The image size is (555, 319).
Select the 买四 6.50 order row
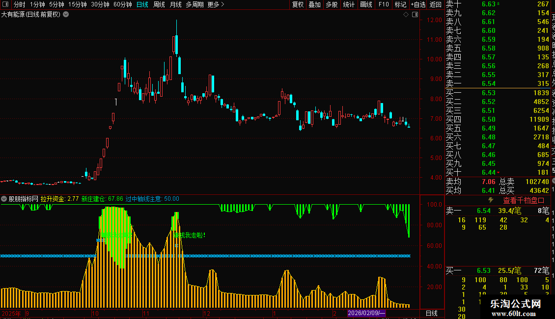coord(498,119)
